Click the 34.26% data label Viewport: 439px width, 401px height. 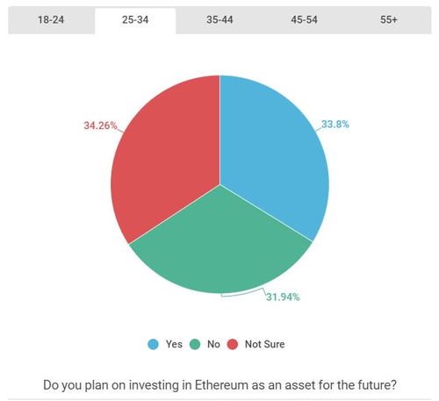100,125
